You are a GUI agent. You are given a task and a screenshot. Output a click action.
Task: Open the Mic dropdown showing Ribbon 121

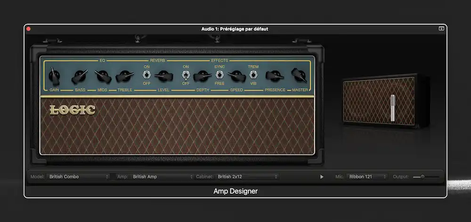click(x=366, y=177)
